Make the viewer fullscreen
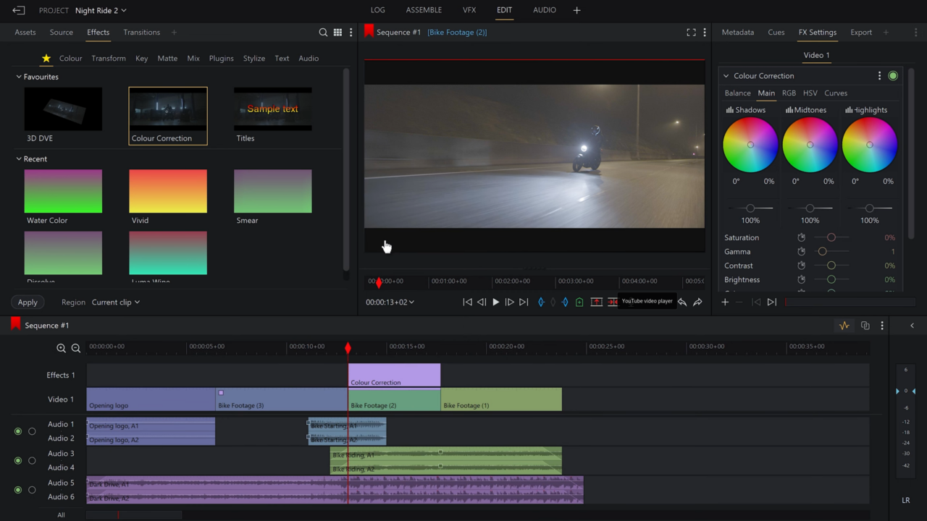This screenshot has width=927, height=521. (x=691, y=33)
